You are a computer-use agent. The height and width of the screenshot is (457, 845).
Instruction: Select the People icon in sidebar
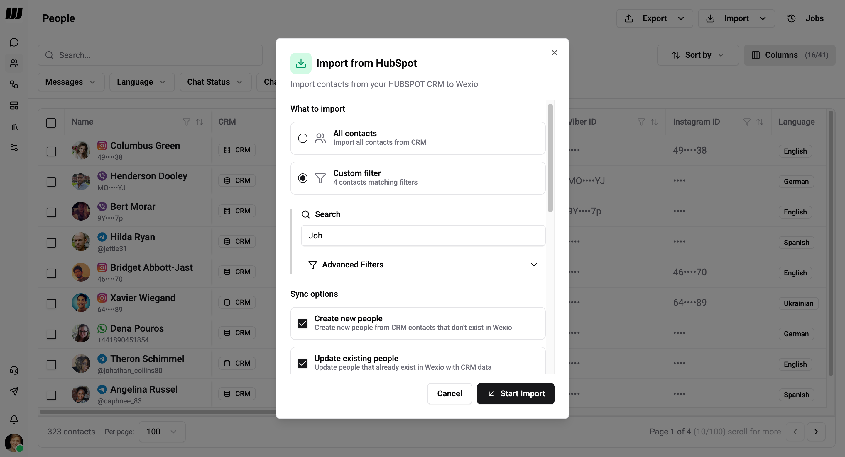14,63
